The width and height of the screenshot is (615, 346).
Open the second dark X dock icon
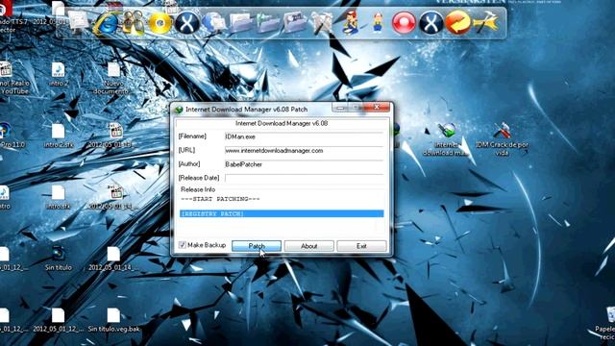pyautogui.click(x=430, y=23)
